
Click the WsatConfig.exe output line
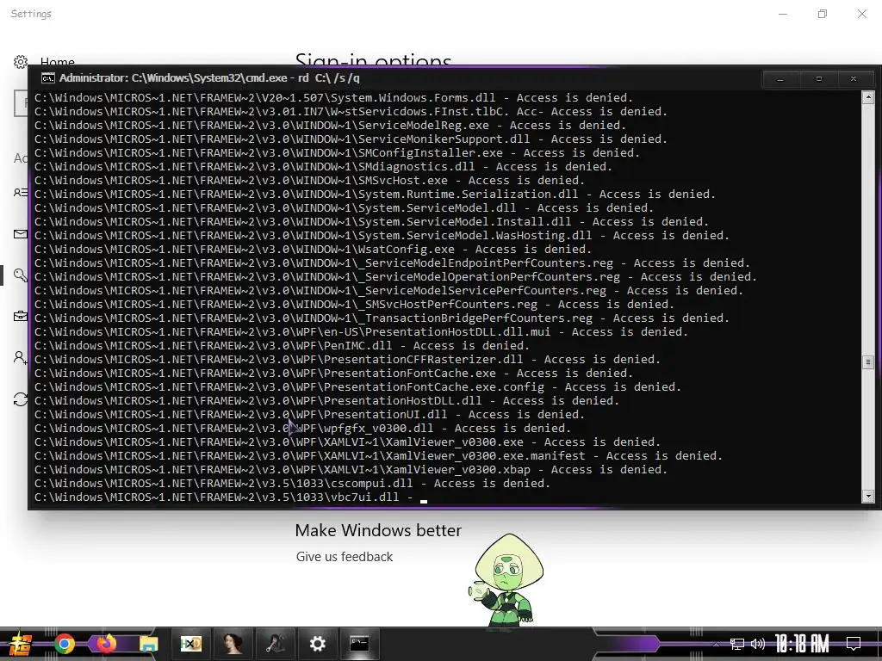(x=313, y=249)
